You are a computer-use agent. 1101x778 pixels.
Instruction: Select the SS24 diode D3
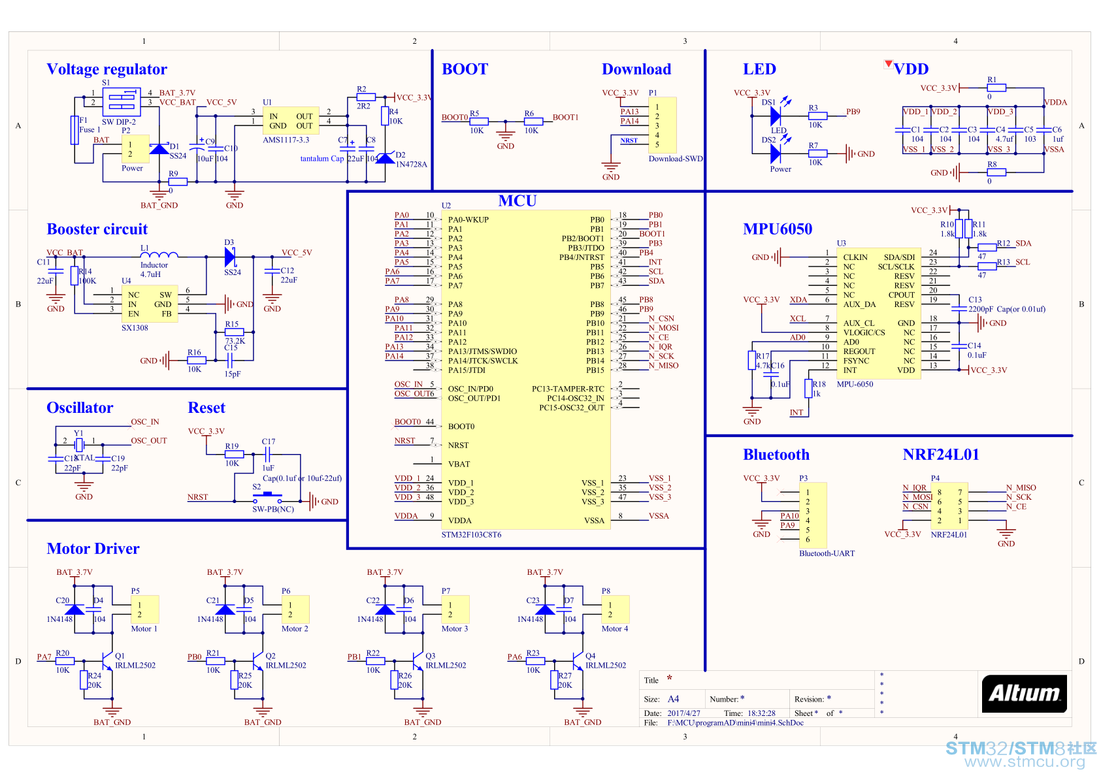point(229,257)
